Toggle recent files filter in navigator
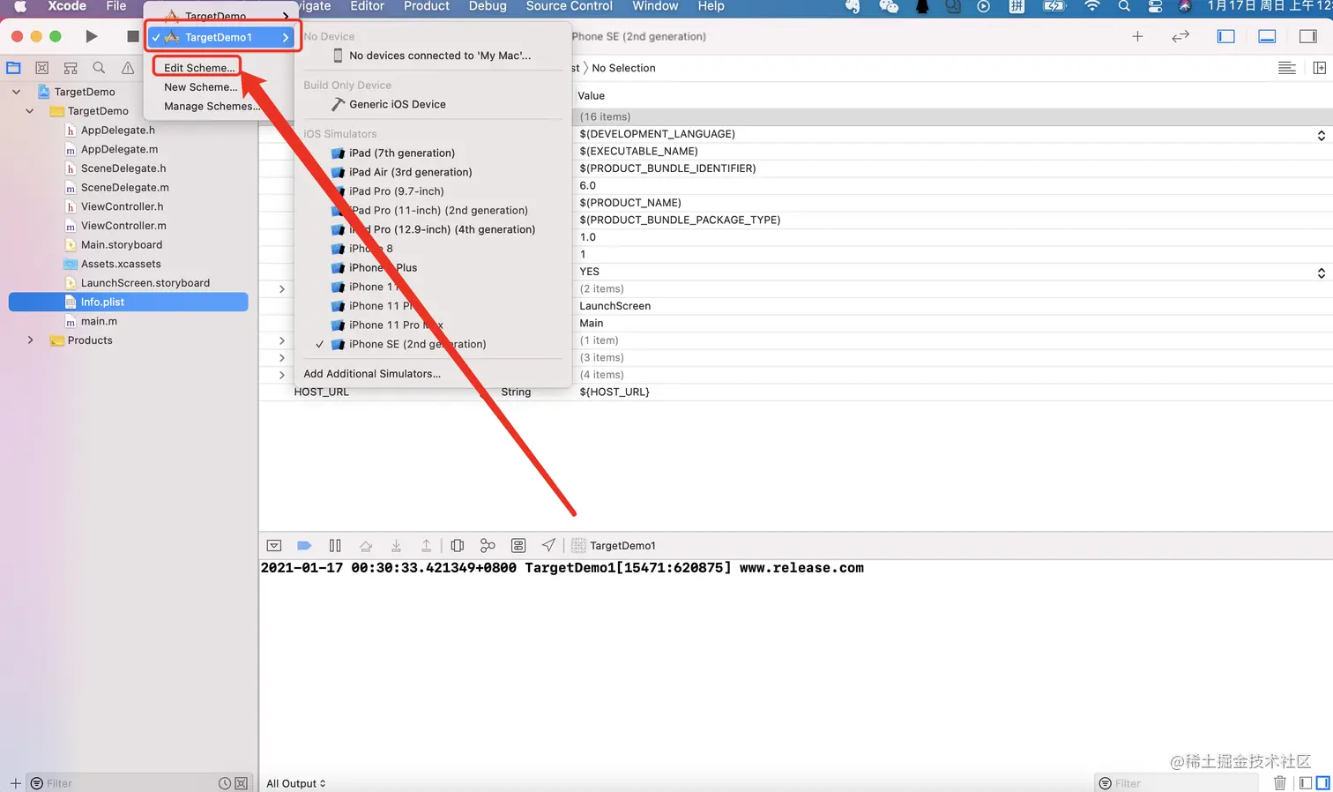This screenshot has height=792, width=1333. [x=225, y=783]
